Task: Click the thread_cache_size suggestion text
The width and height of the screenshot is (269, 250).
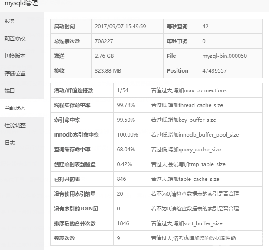Action: (x=187, y=105)
